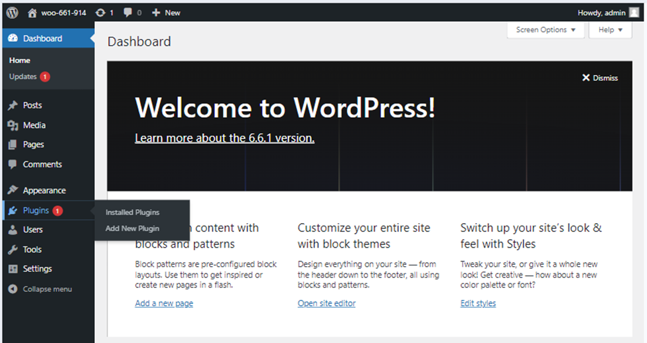Open the site home icon woo-661-914

[x=33, y=13]
